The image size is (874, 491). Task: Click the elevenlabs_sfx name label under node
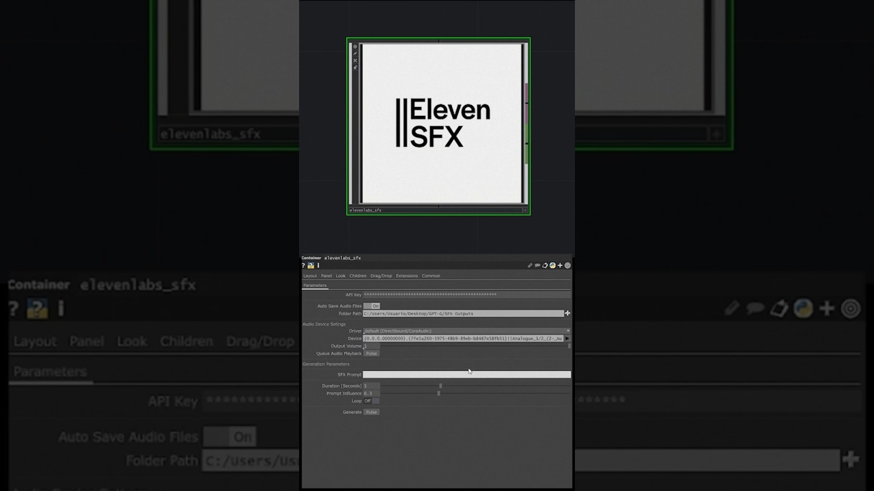pyautogui.click(x=366, y=210)
